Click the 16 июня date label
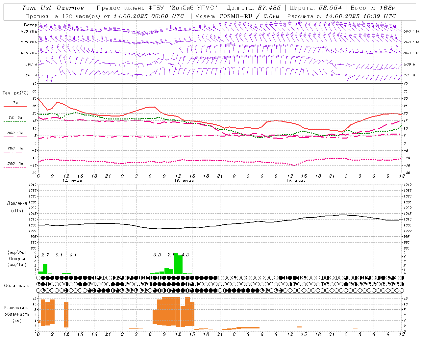 296,181
